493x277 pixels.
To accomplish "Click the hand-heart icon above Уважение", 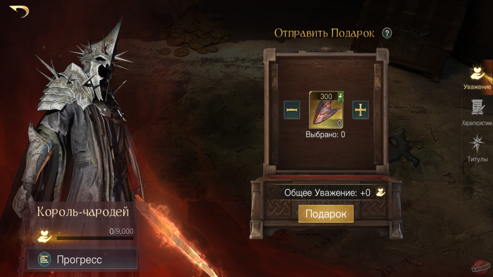I will pos(477,72).
